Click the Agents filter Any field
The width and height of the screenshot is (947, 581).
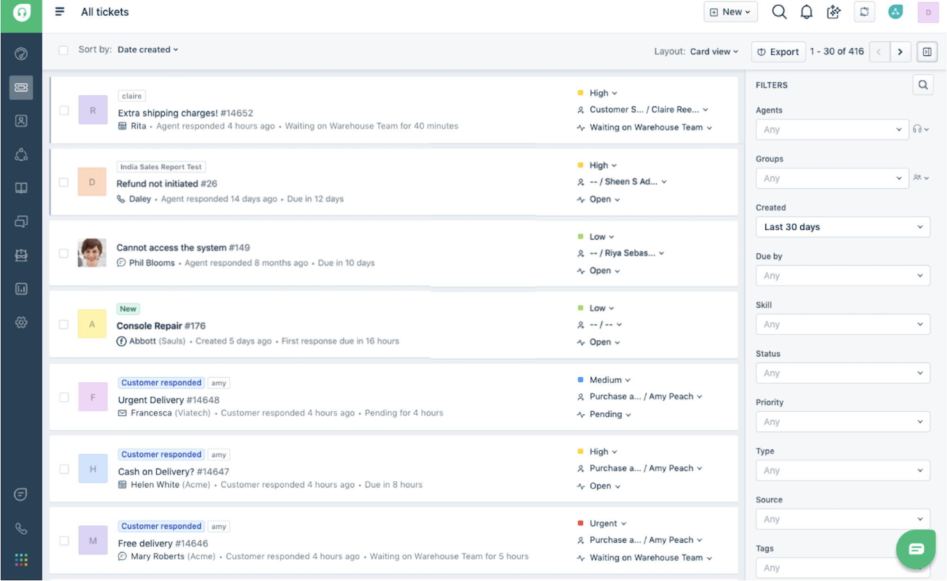point(832,130)
